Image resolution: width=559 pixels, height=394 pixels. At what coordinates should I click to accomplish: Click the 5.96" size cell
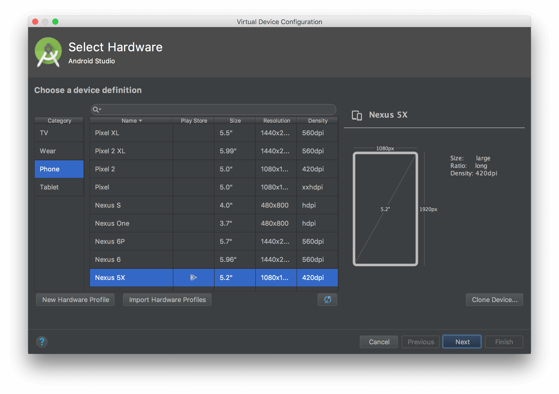point(235,260)
